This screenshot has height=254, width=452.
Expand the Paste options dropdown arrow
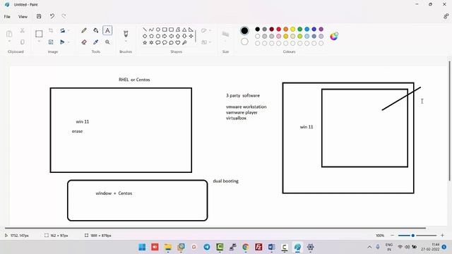9,41
